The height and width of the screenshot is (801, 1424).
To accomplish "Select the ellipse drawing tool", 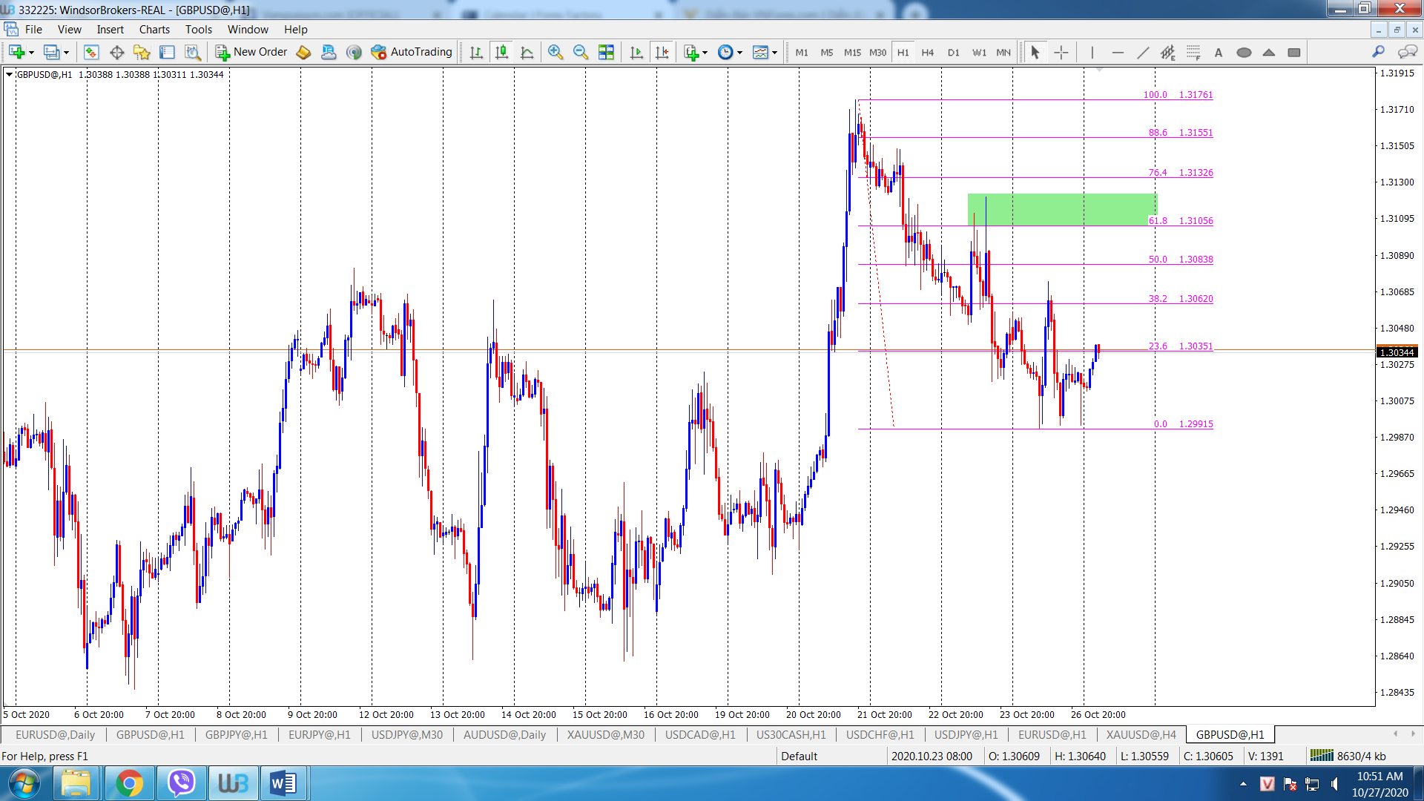I will pyautogui.click(x=1244, y=52).
